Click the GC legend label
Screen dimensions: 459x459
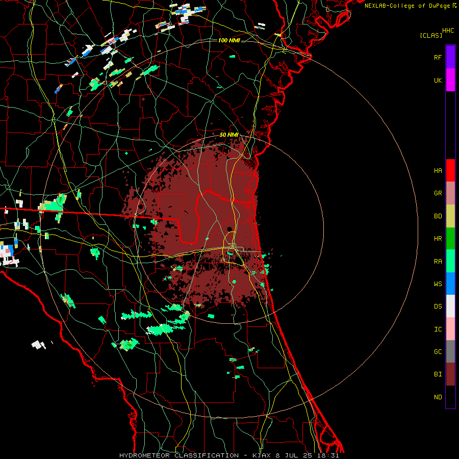tap(438, 351)
